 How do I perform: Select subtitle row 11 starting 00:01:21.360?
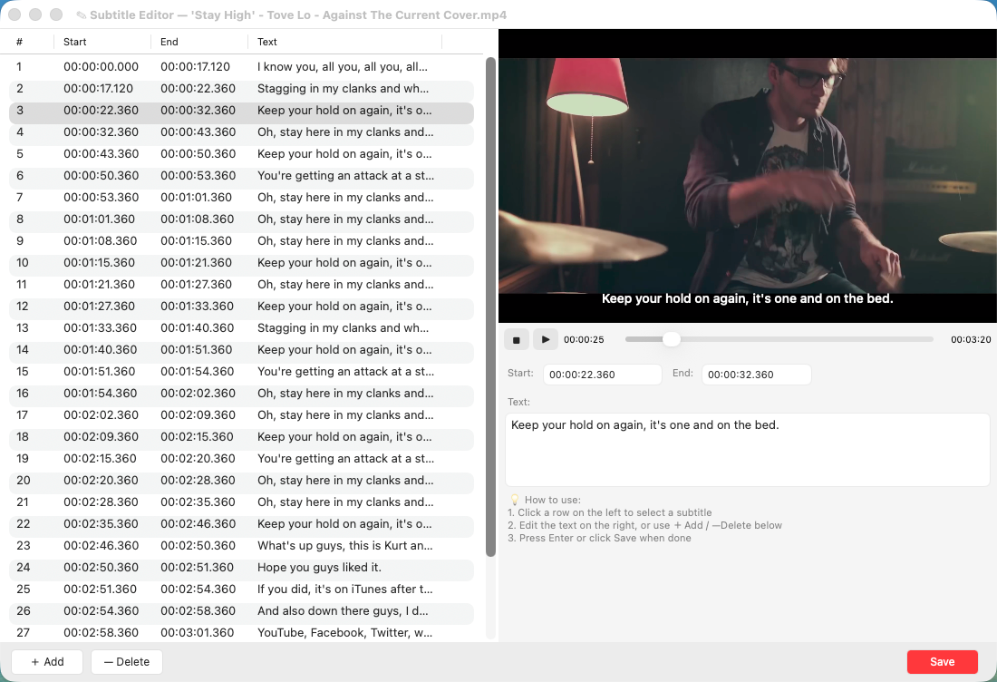(242, 285)
